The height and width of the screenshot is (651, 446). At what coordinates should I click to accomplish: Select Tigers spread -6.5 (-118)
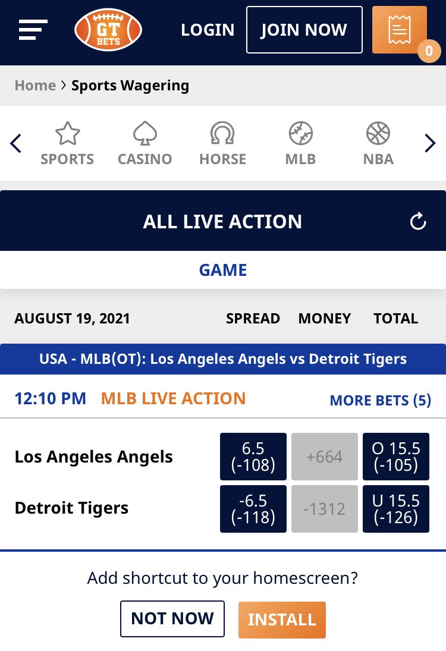[253, 509]
